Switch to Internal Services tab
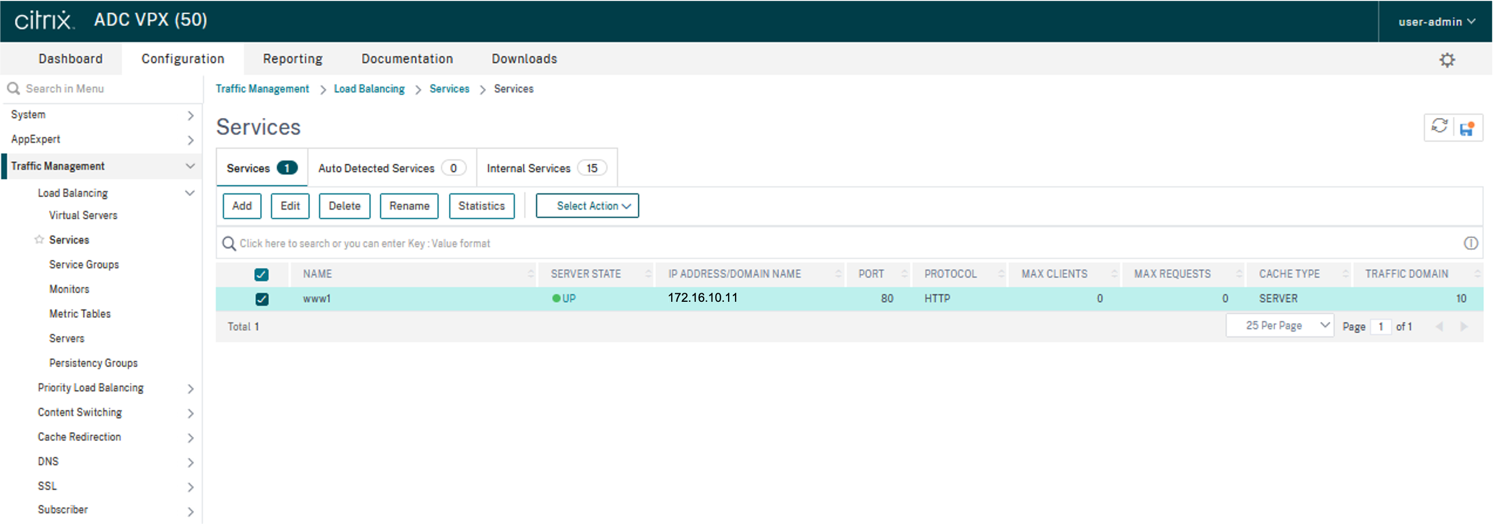The image size is (1494, 526). [x=546, y=168]
